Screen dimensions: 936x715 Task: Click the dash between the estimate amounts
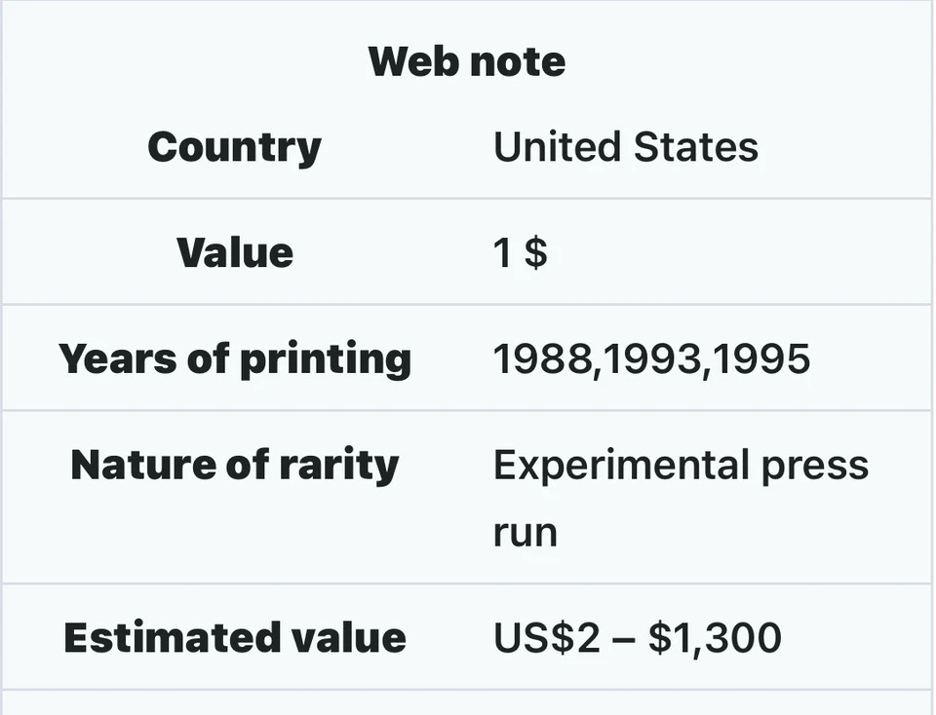pos(620,639)
